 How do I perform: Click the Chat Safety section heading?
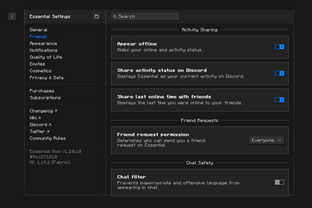point(199,163)
